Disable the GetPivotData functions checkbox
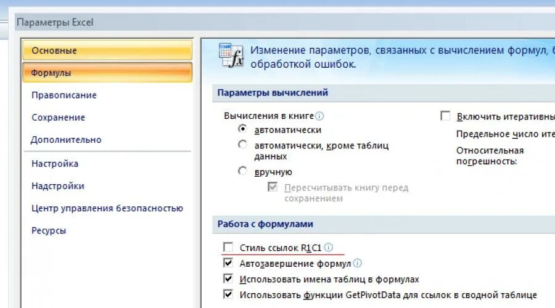 click(x=228, y=294)
